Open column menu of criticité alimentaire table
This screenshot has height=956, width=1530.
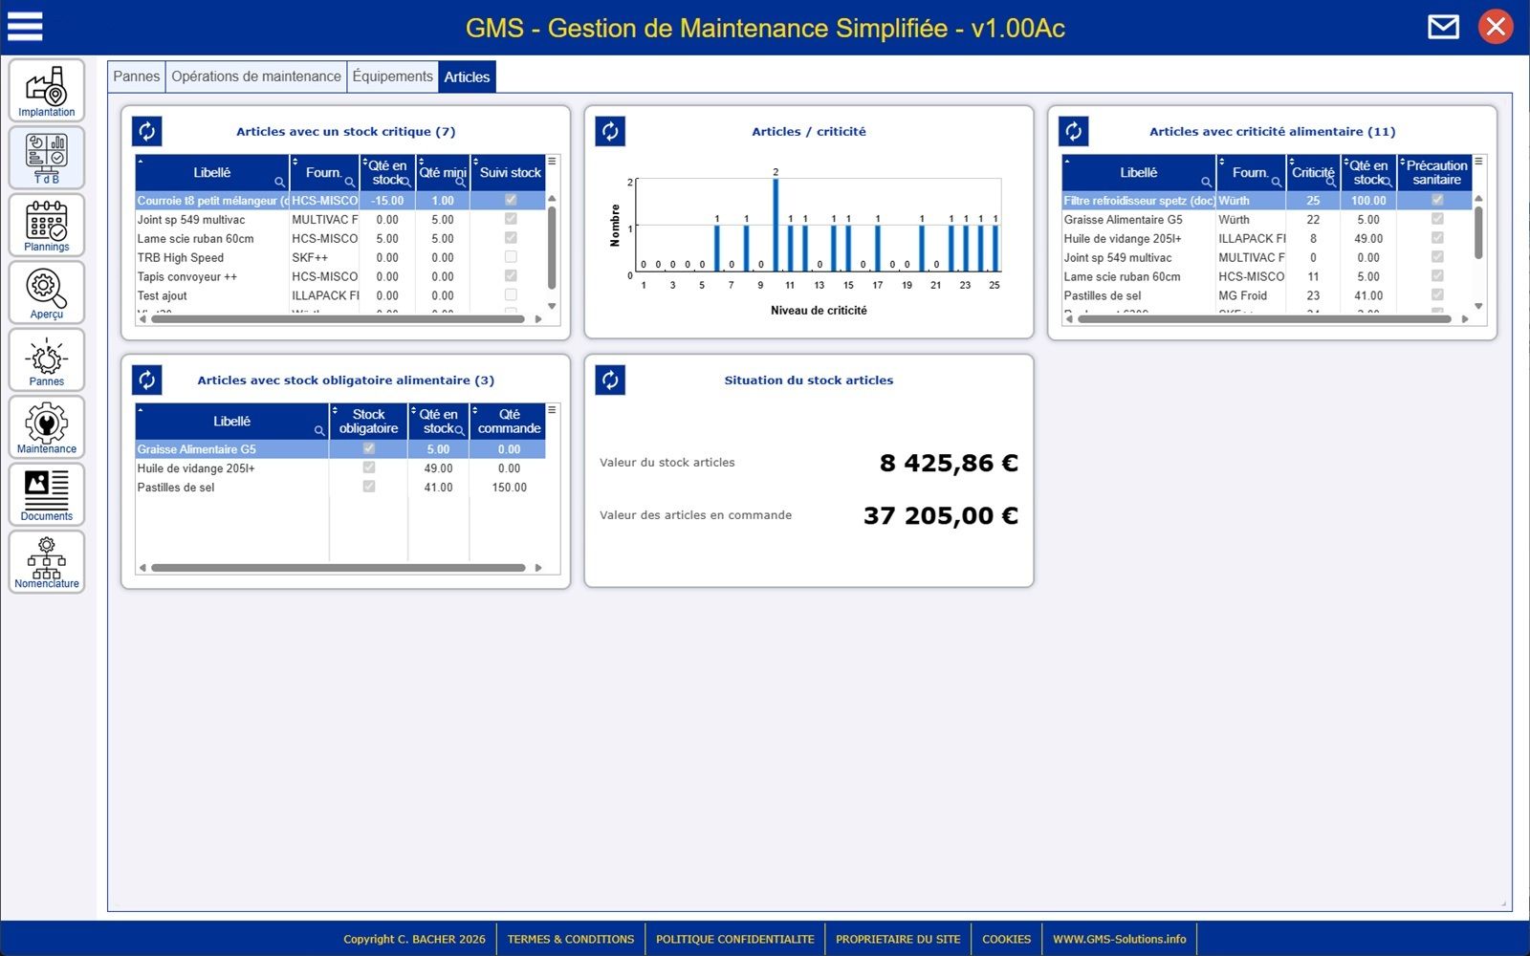point(1478,162)
